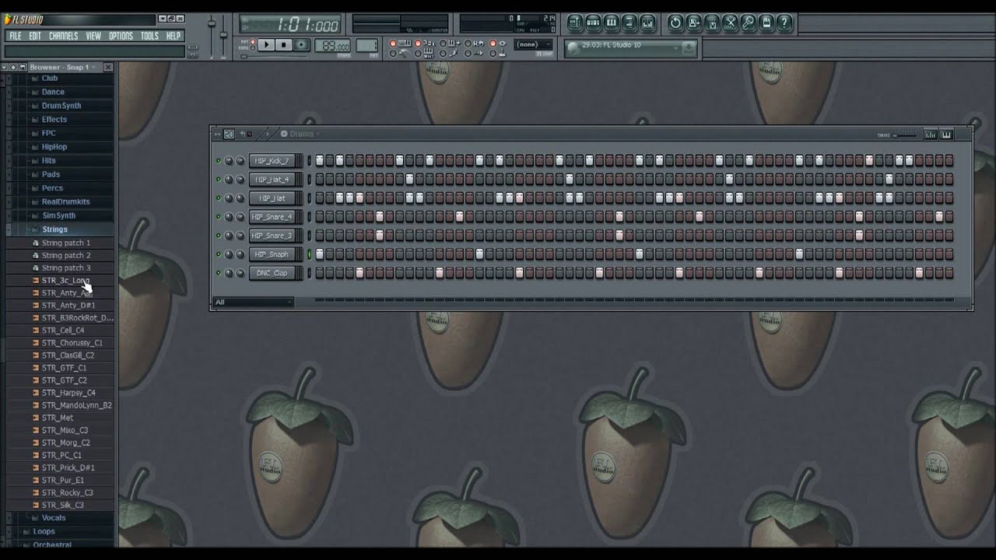Screen dimensions: 996x560
Task: Toggle the browser view icon in toolbar
Action: coord(630,23)
